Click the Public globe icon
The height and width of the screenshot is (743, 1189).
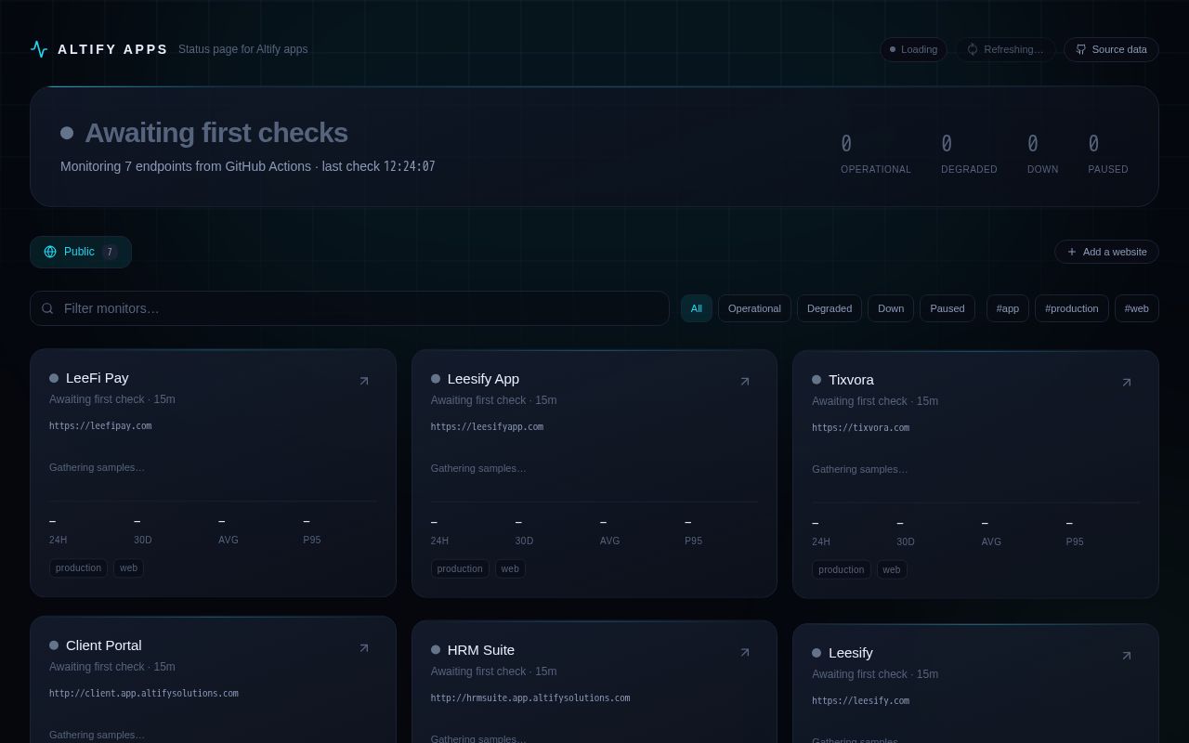coord(50,252)
